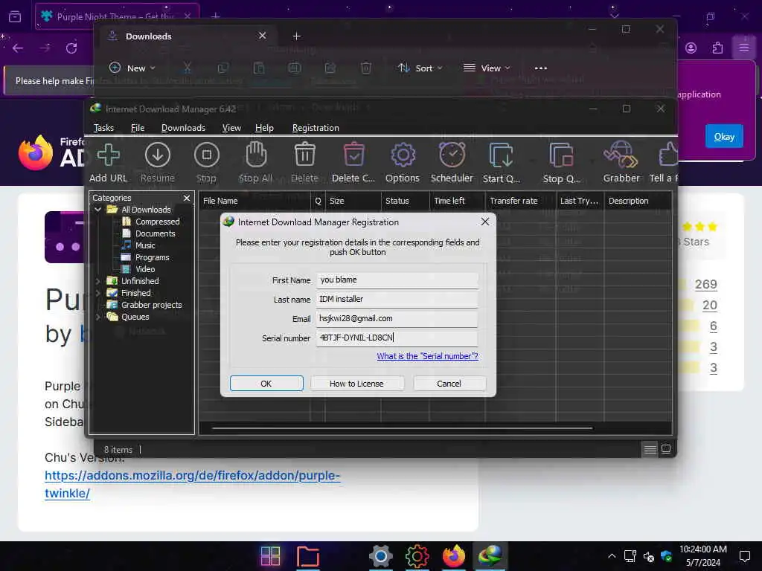Screen dimensions: 762x571
Task: Select the All Downloads category
Action: click(x=146, y=210)
